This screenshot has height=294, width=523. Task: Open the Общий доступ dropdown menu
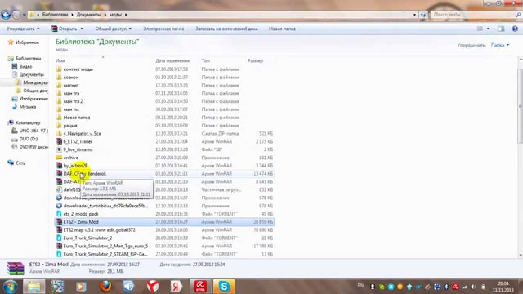tap(114, 29)
